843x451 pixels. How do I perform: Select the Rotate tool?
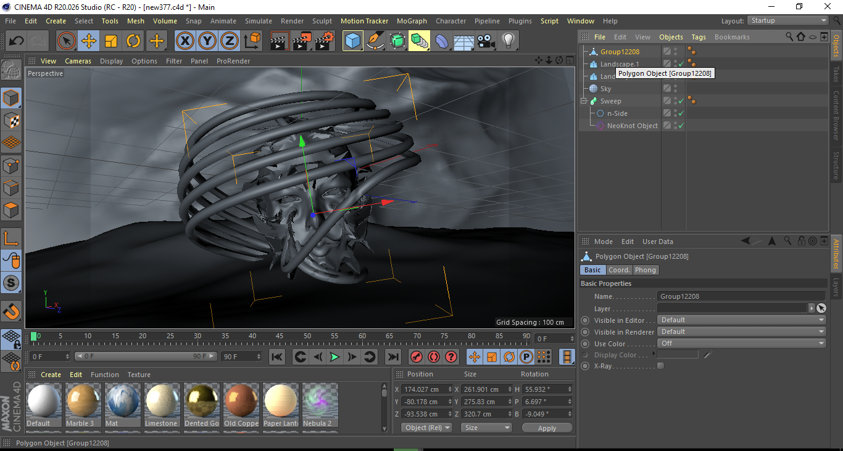point(133,41)
